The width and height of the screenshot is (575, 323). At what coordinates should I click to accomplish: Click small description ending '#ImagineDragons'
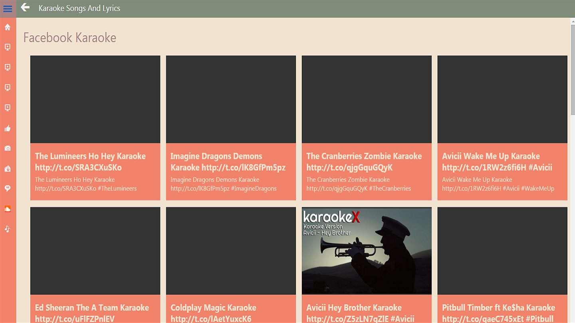click(224, 184)
